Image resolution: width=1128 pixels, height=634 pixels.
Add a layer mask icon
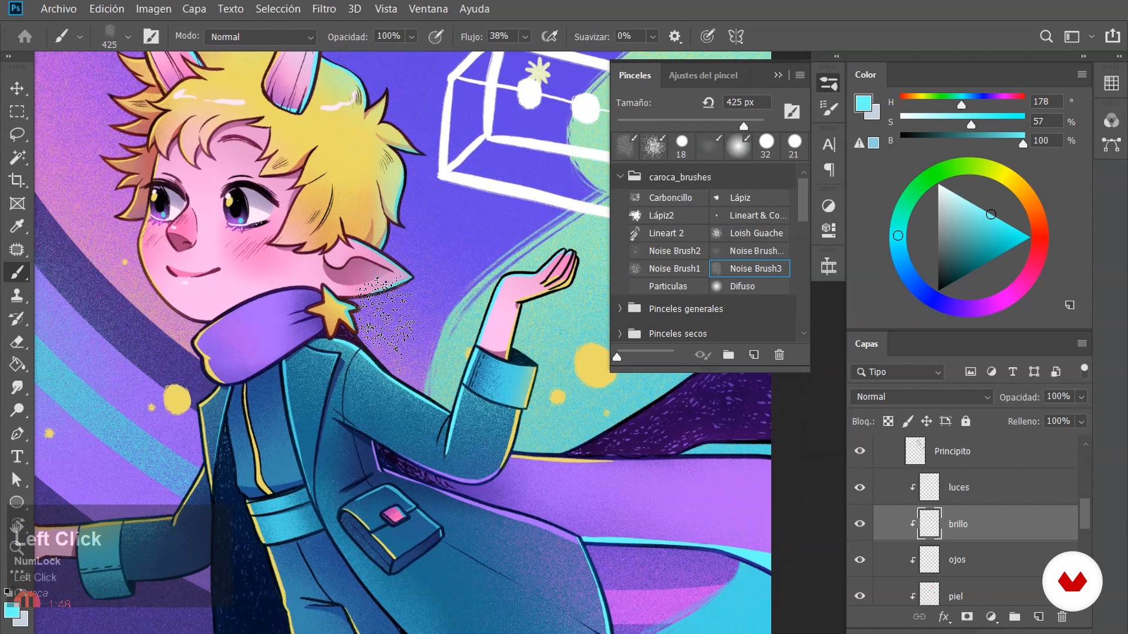[967, 616]
